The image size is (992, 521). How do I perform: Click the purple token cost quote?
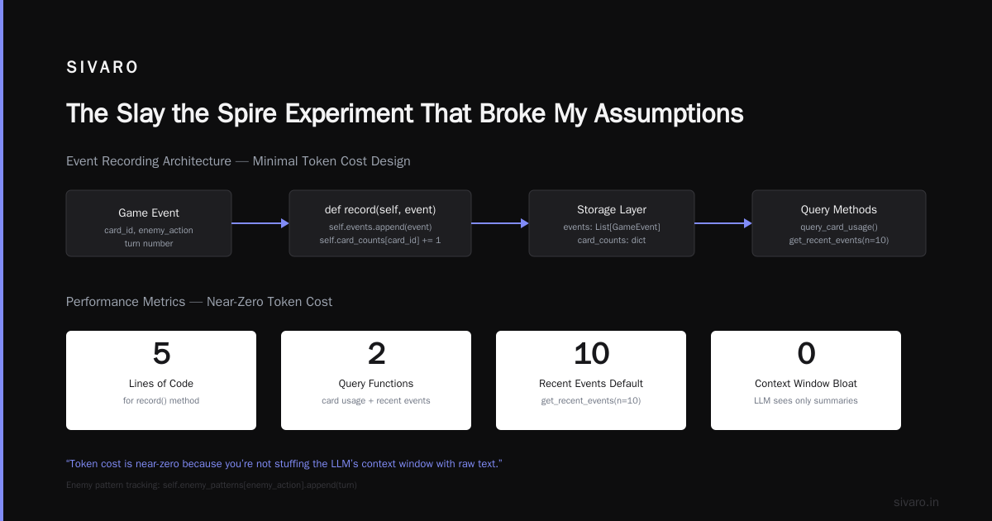click(284, 463)
